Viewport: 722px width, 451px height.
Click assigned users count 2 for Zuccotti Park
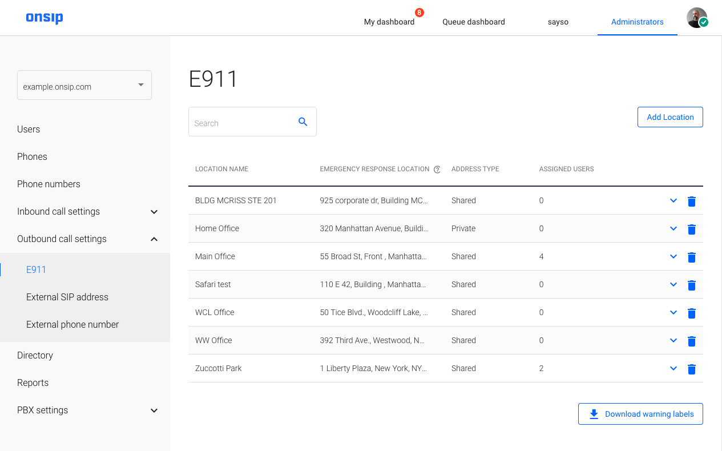542,368
